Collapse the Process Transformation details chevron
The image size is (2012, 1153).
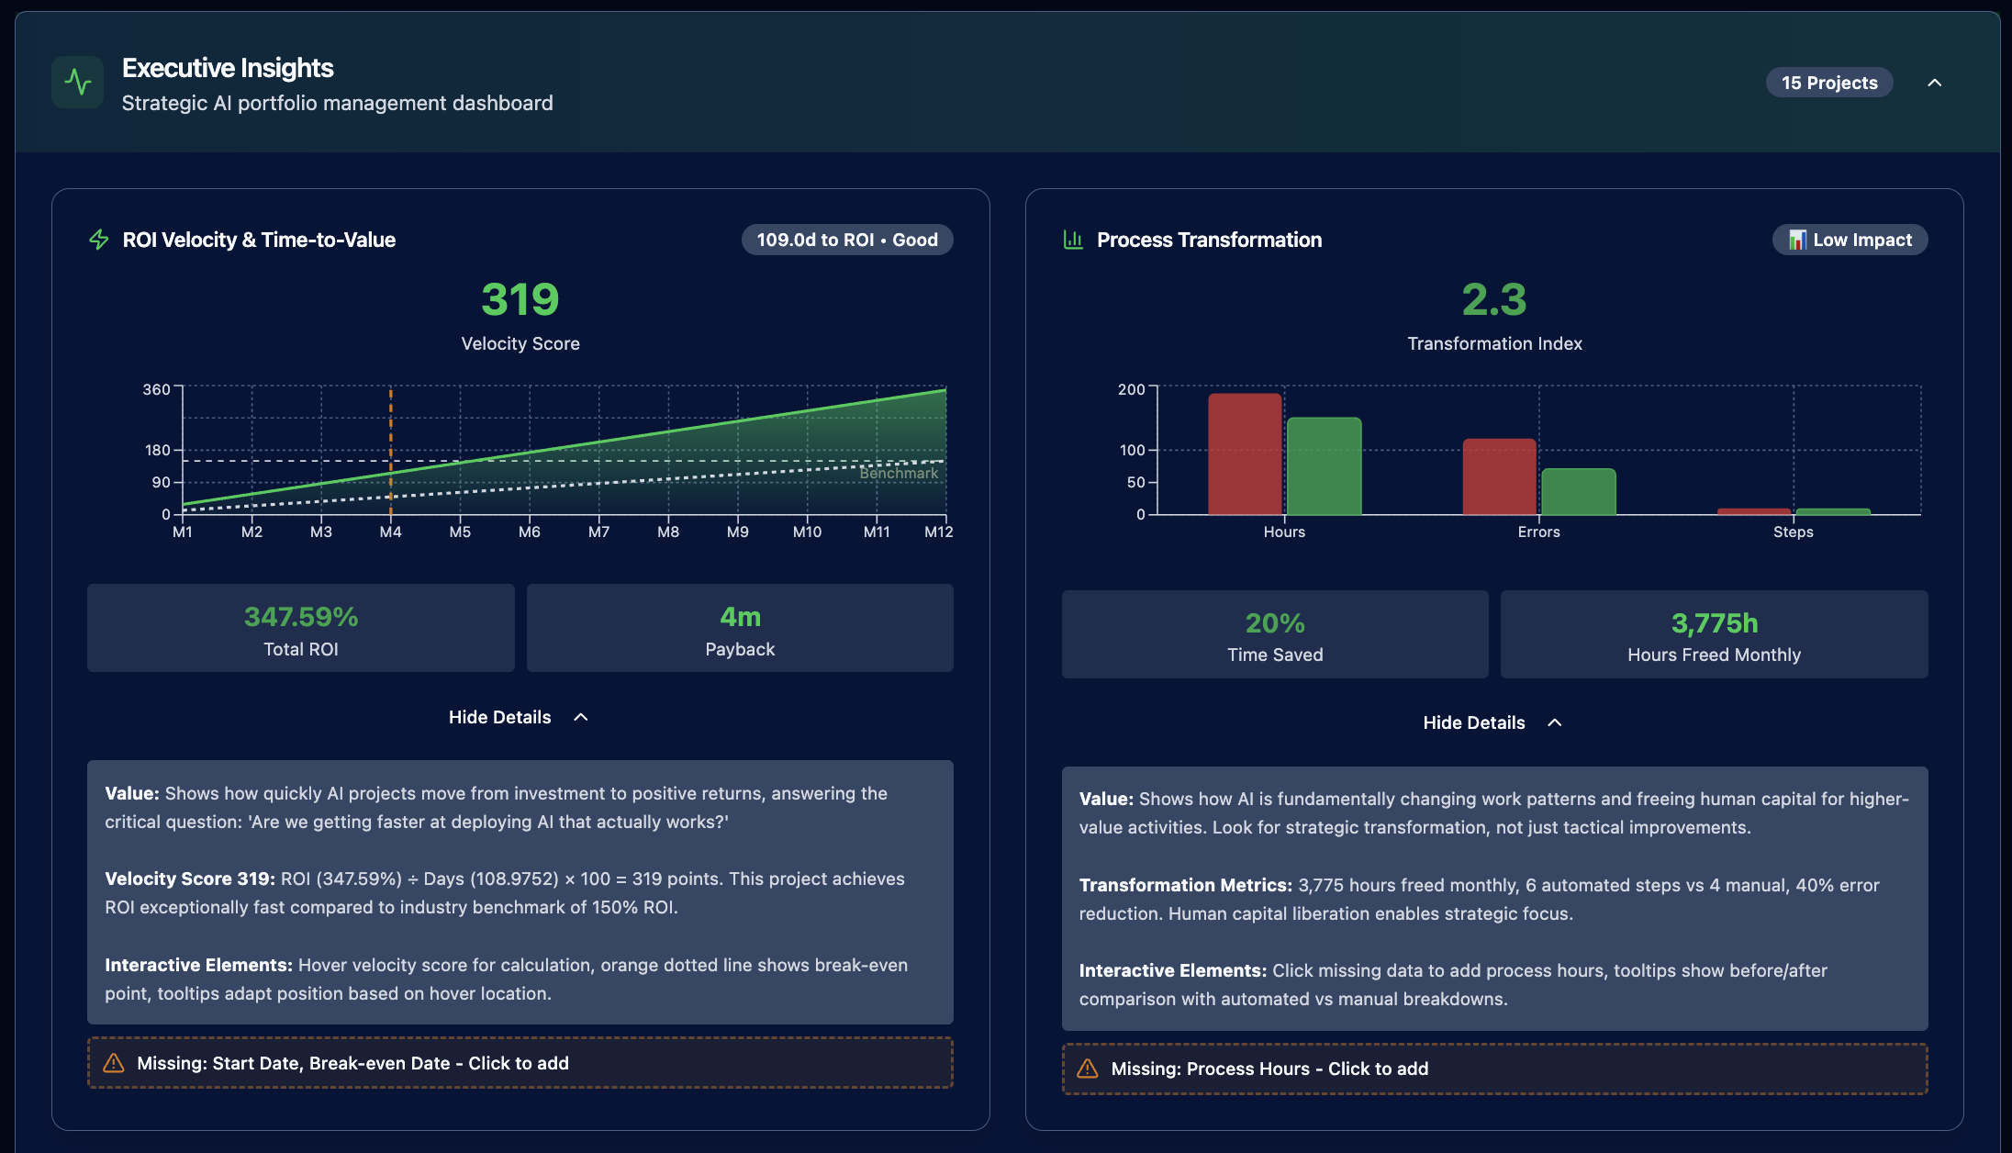[1555, 722]
